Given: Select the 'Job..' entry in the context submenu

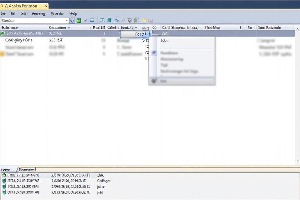Looking at the screenshot, I should 164,40.
